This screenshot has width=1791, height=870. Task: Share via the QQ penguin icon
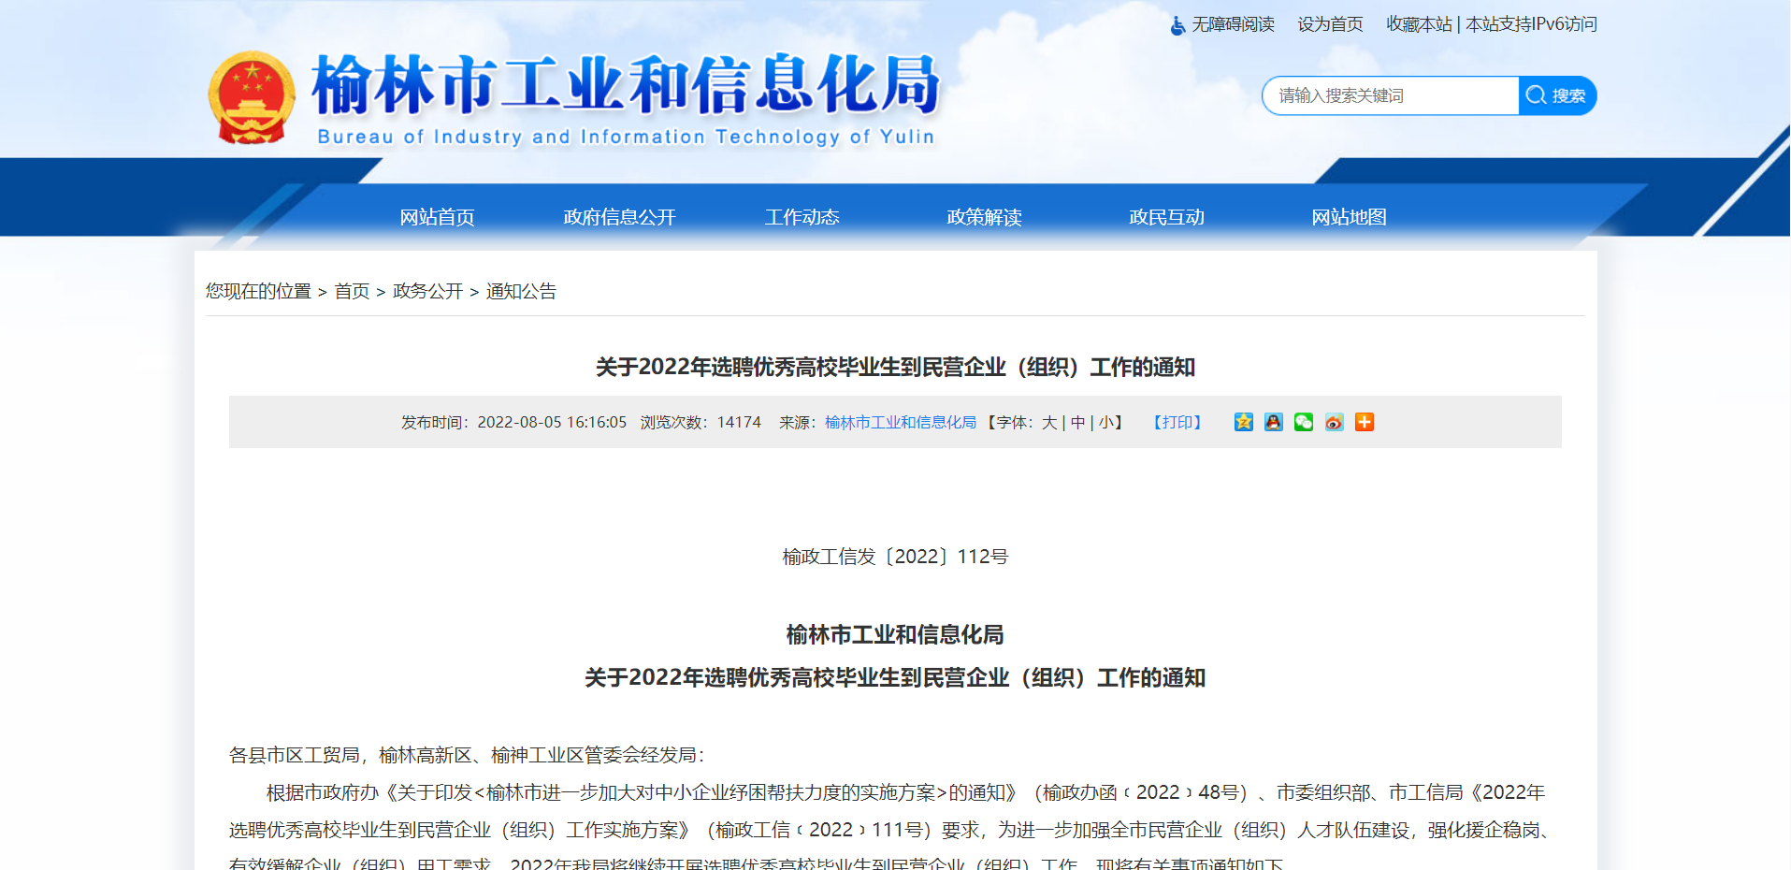tap(1273, 422)
